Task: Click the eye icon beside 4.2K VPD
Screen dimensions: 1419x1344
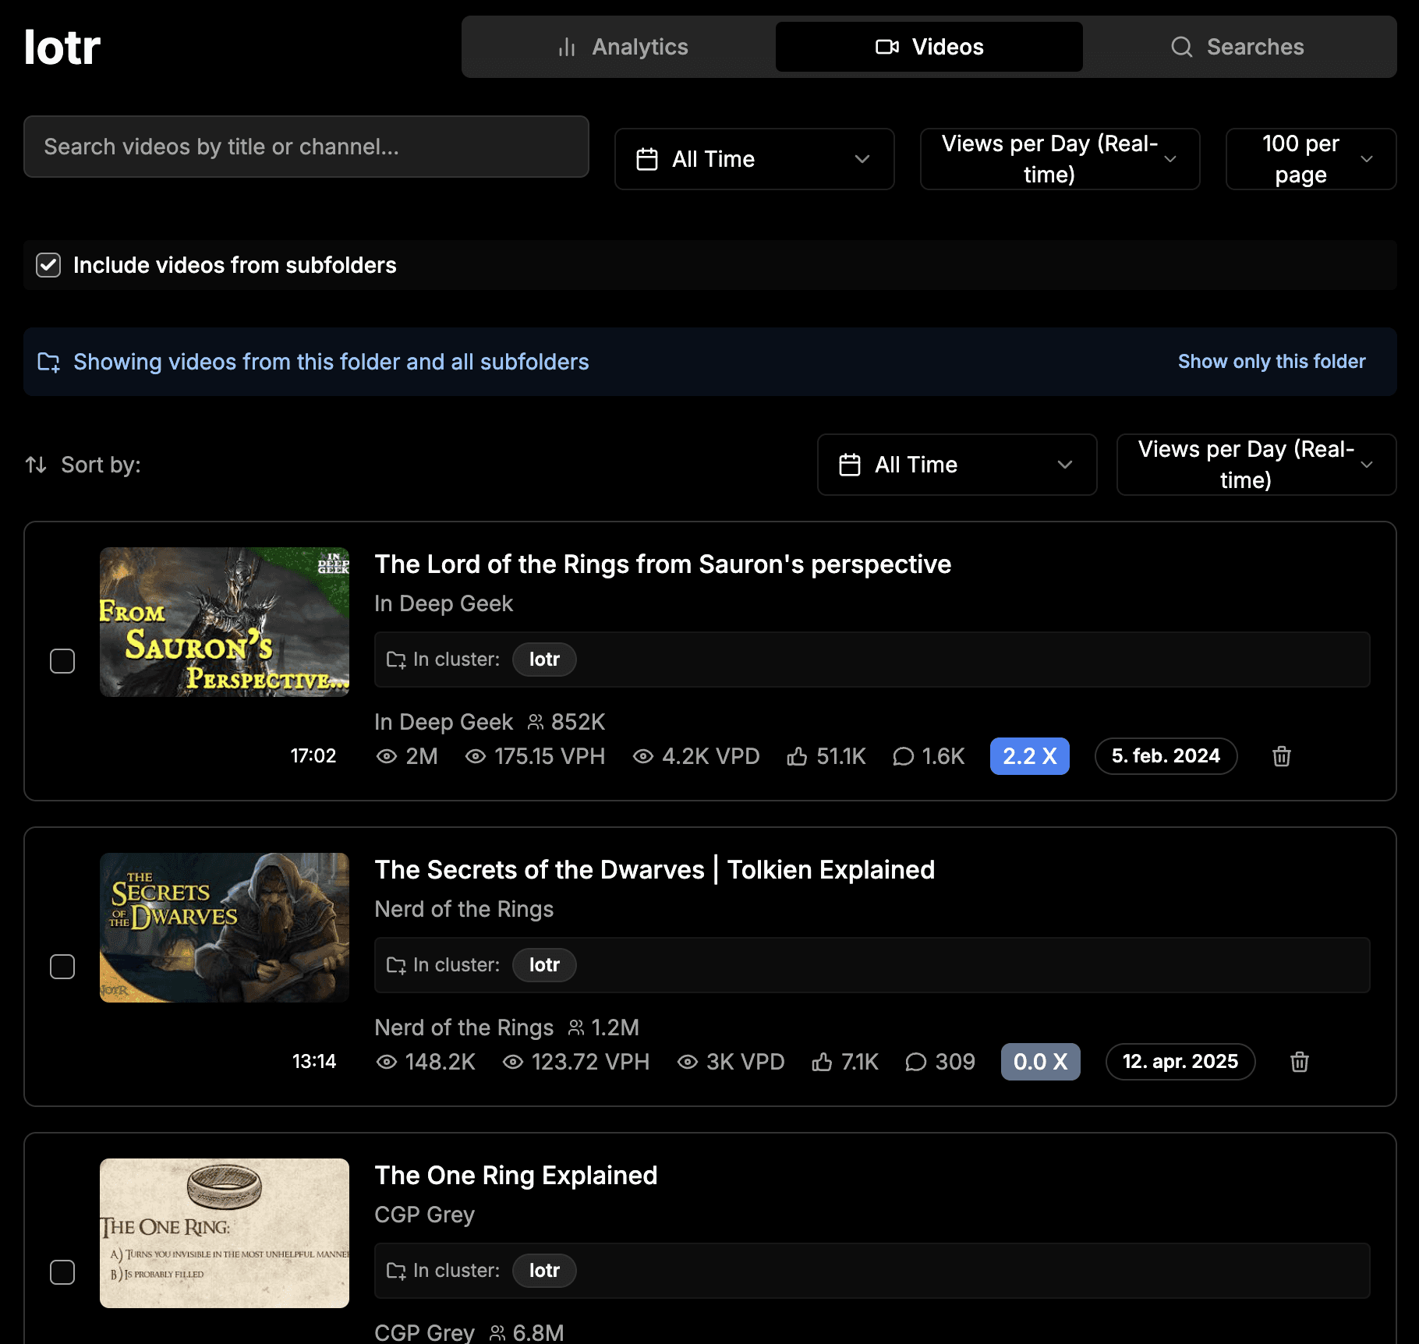Action: (x=643, y=756)
